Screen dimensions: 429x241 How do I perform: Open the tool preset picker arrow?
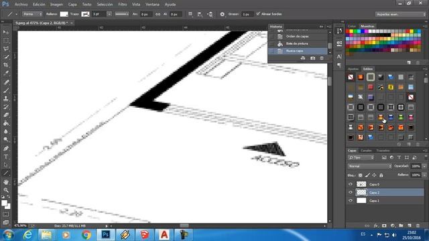[16, 14]
